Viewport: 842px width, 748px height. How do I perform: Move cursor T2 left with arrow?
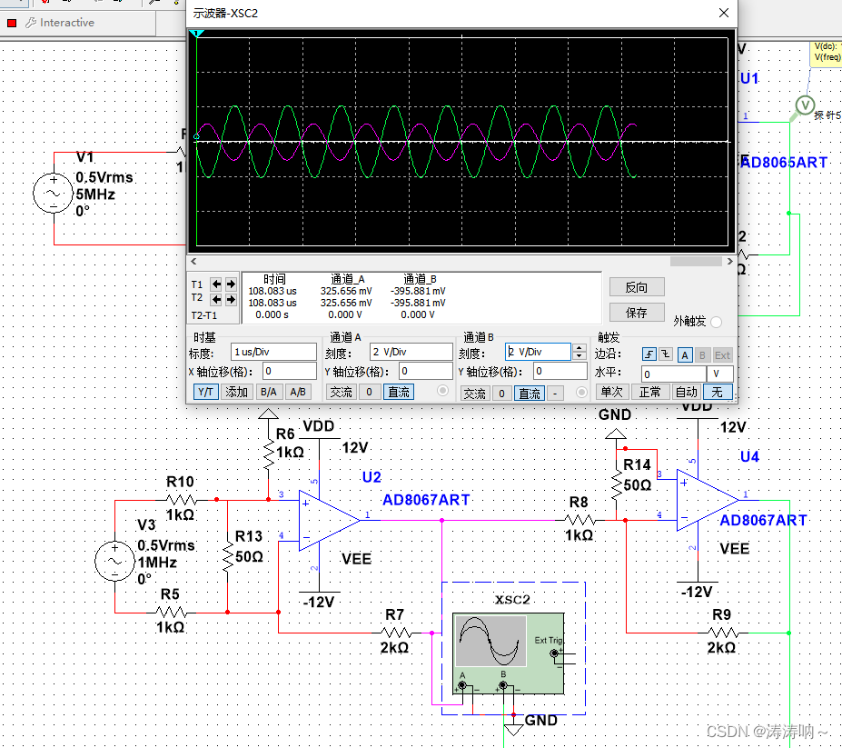click(x=216, y=299)
